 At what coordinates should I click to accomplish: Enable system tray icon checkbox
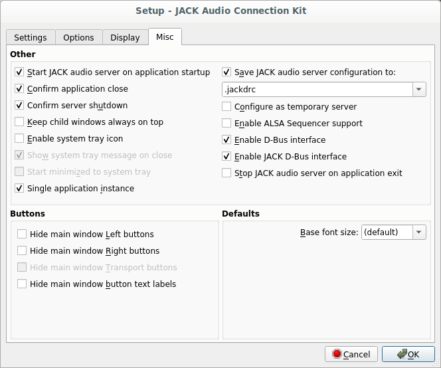point(19,139)
